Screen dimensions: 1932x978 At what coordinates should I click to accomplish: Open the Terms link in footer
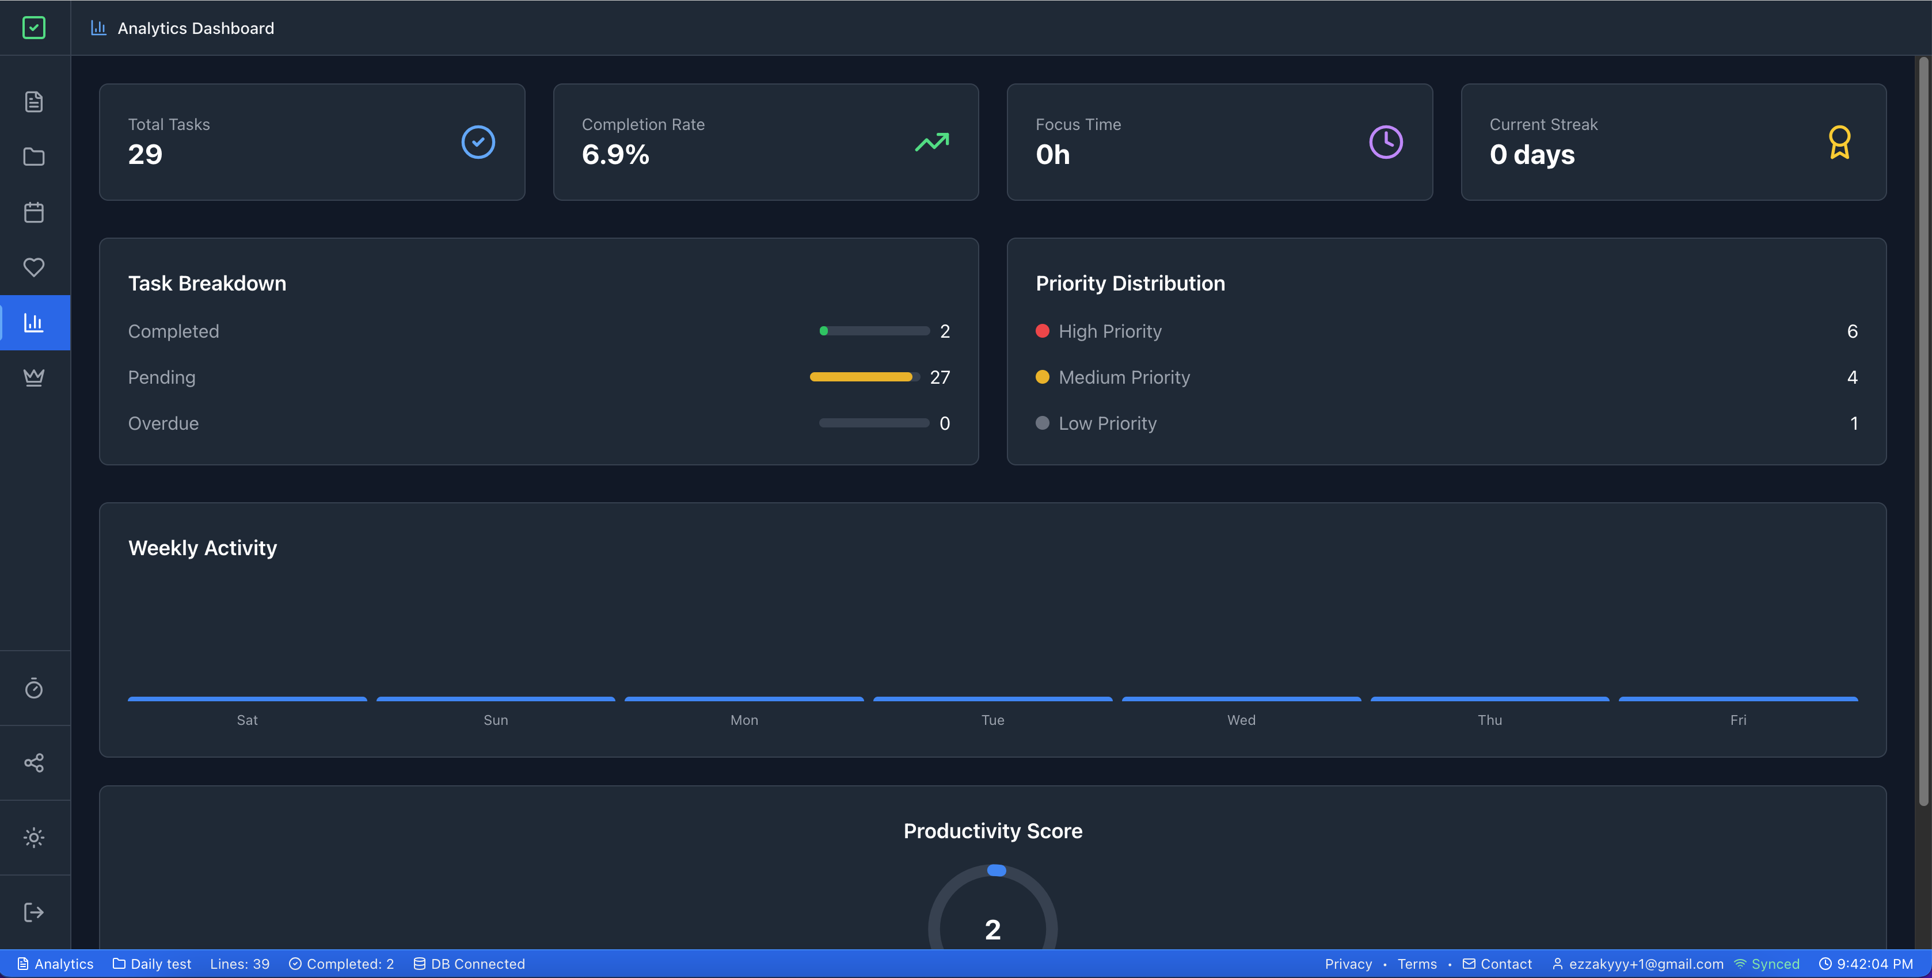tap(1417, 964)
